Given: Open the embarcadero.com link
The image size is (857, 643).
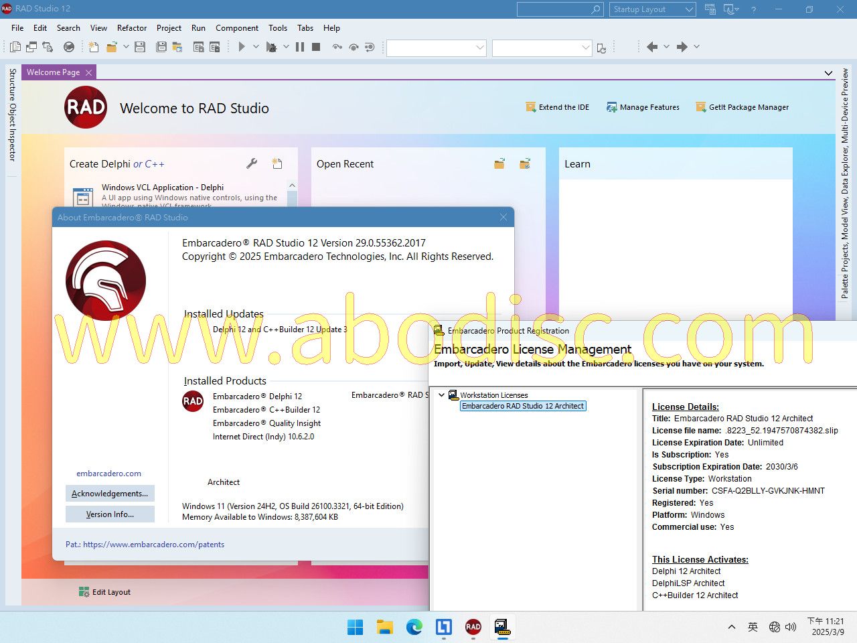Looking at the screenshot, I should [x=108, y=474].
